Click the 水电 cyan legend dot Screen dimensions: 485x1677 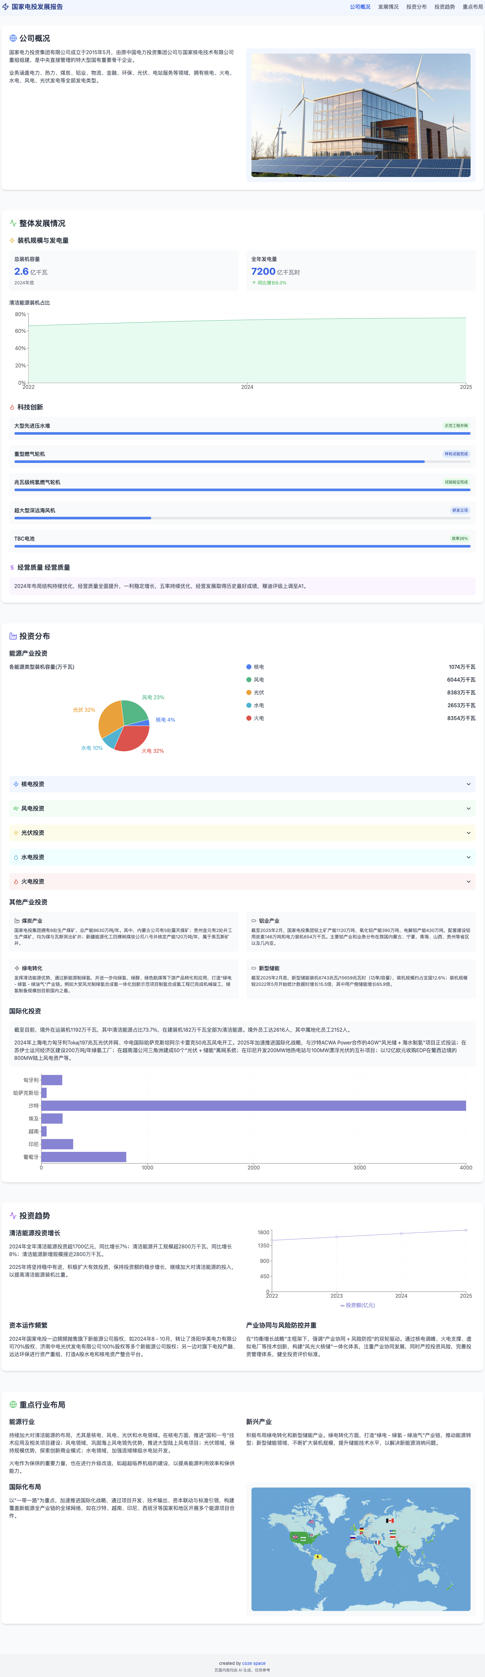[x=249, y=706]
